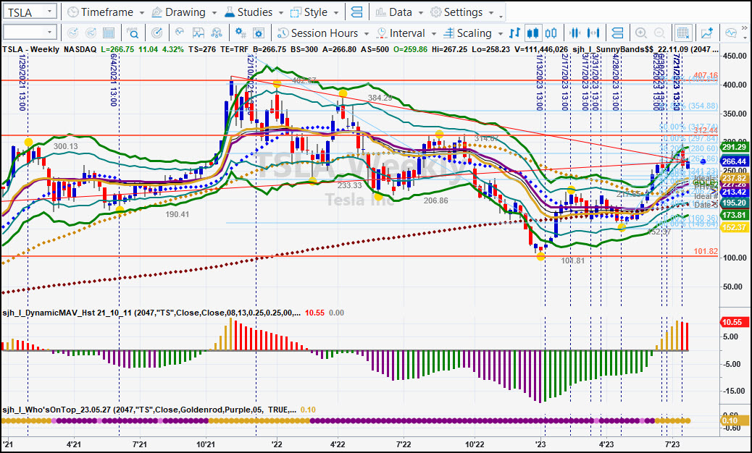The width and height of the screenshot is (752, 453).
Task: Toggle the chart grid lines button
Action: pos(683,33)
